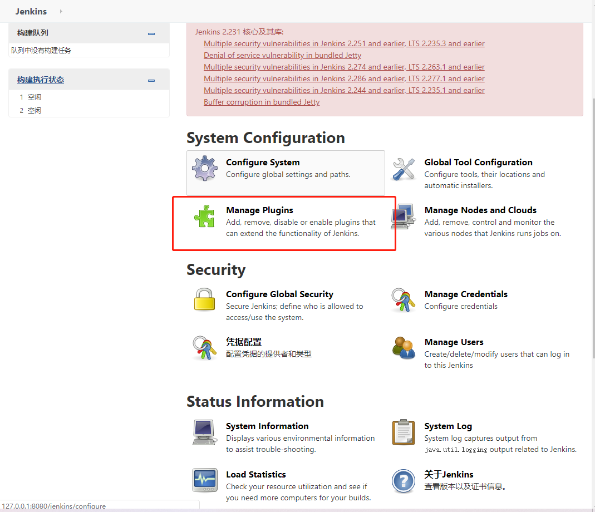Open the Configure System title link
Image resolution: width=595 pixels, height=512 pixels.
(x=263, y=162)
